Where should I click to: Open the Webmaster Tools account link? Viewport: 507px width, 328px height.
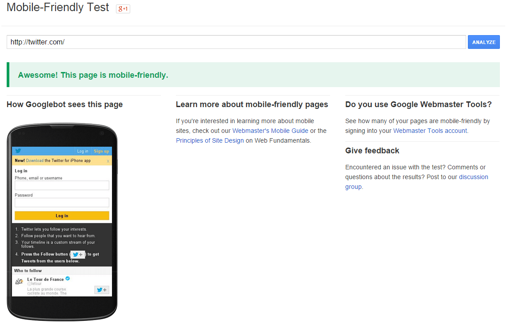click(430, 131)
